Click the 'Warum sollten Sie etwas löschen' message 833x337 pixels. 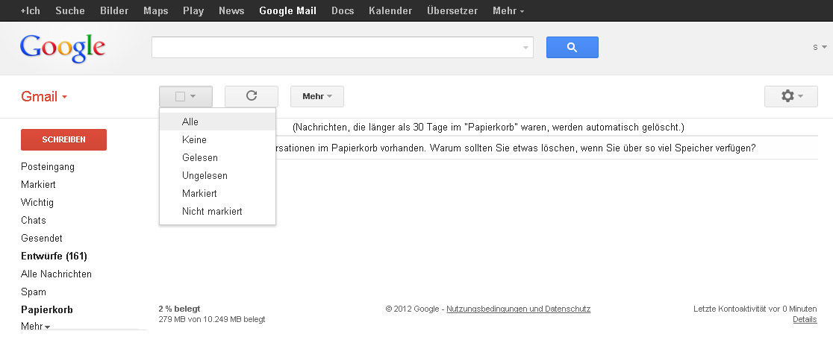point(594,148)
